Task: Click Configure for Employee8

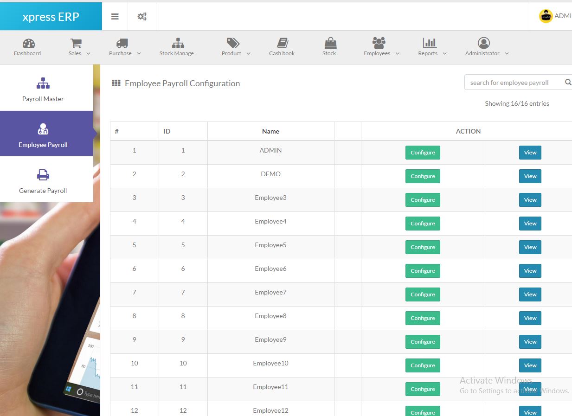Action: pyautogui.click(x=423, y=318)
